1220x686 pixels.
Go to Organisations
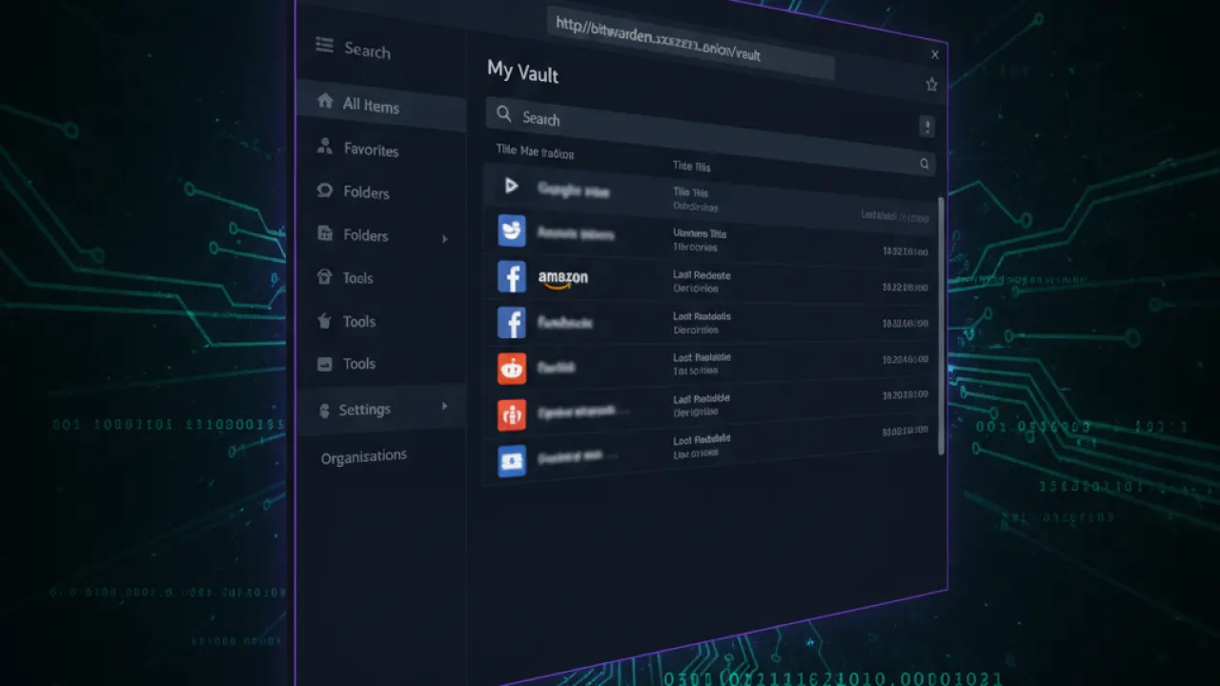[x=364, y=457]
